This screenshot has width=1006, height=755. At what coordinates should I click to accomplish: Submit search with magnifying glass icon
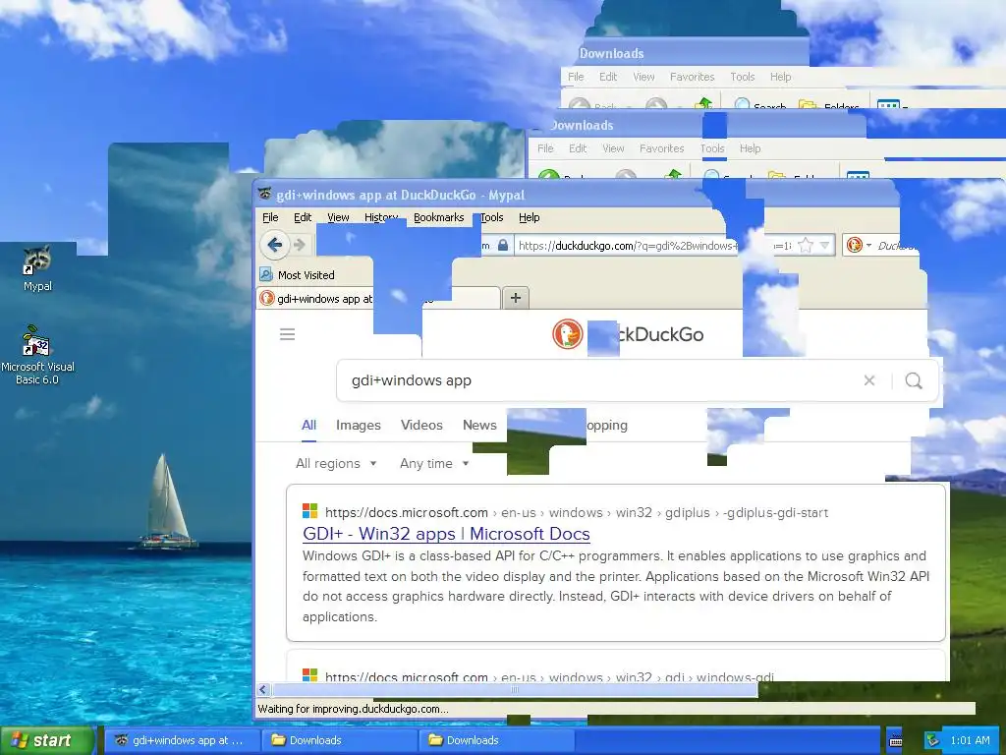point(914,380)
